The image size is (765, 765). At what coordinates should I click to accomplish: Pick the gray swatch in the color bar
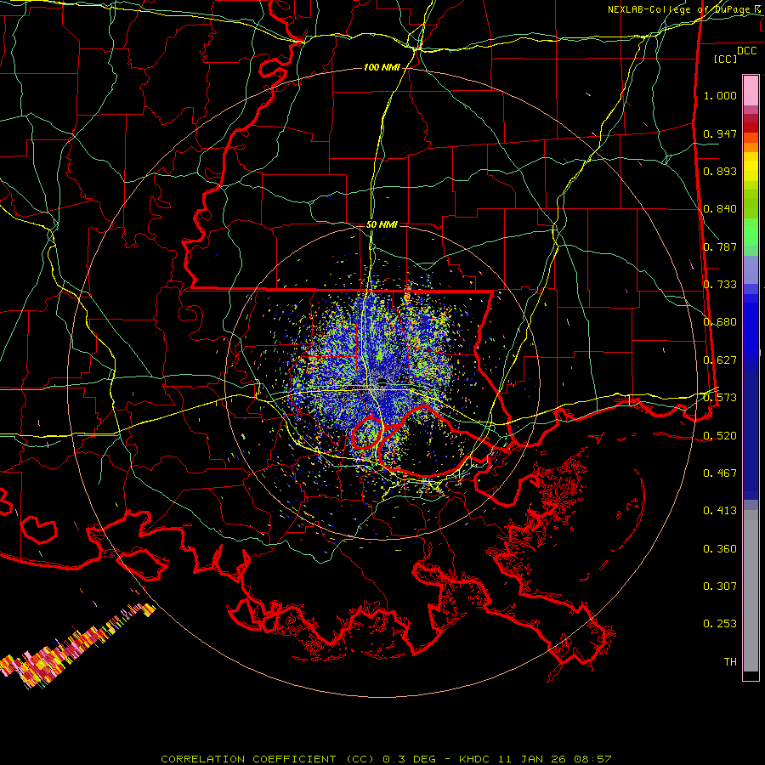click(x=751, y=591)
